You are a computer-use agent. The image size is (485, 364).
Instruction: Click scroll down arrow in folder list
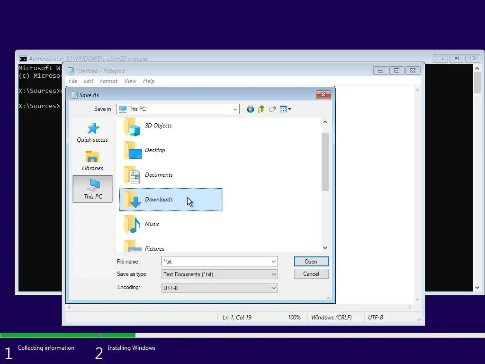click(x=325, y=247)
